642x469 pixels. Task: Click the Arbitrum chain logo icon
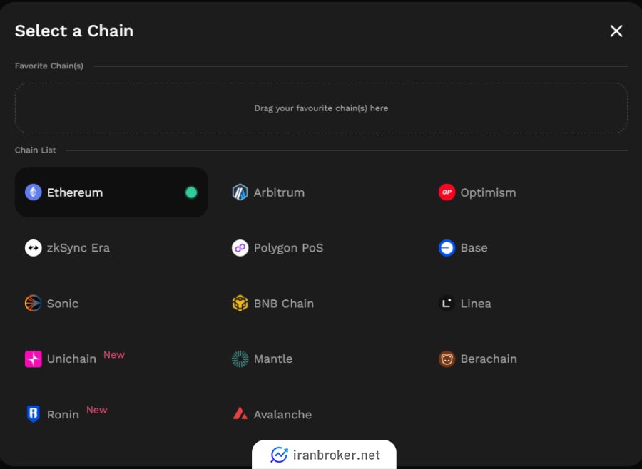(240, 192)
